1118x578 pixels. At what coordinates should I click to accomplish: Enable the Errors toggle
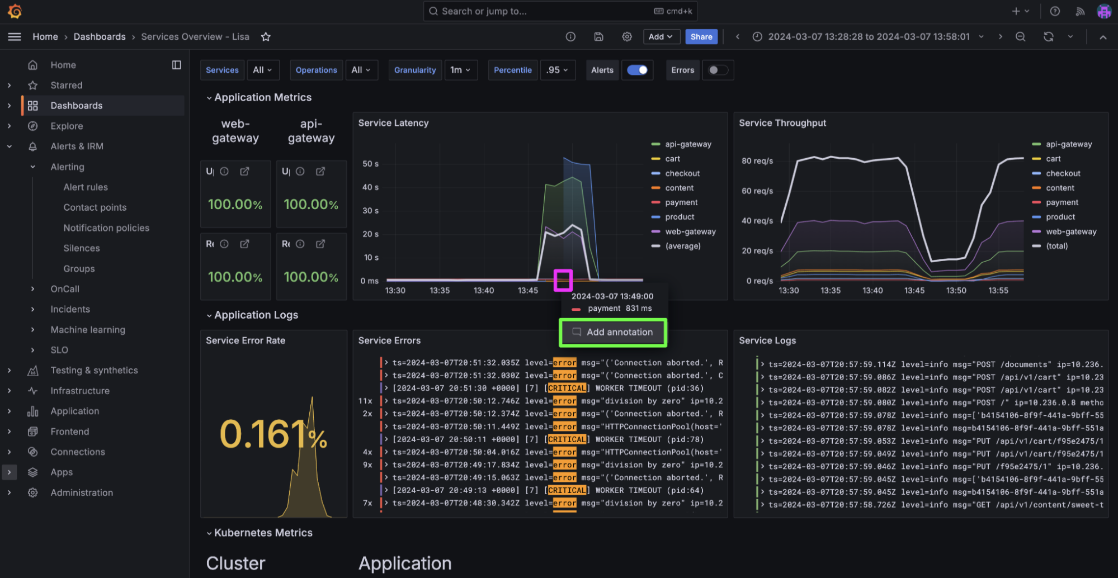(718, 70)
